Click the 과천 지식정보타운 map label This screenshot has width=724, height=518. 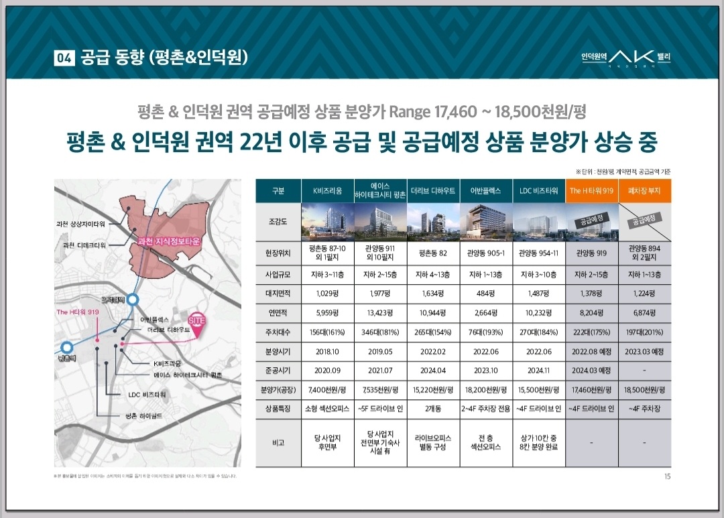[x=169, y=242]
